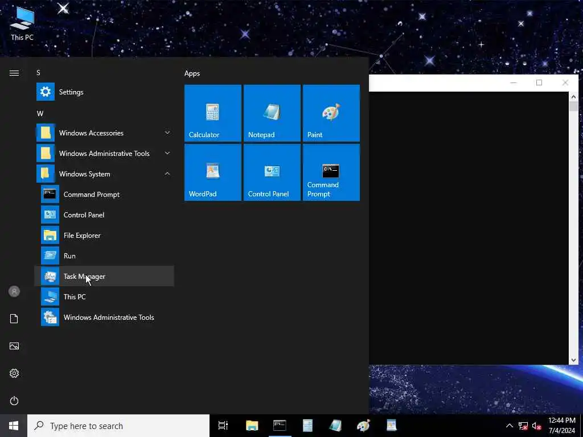Open File Explorer from the app list
583x437 pixels.
104,235
